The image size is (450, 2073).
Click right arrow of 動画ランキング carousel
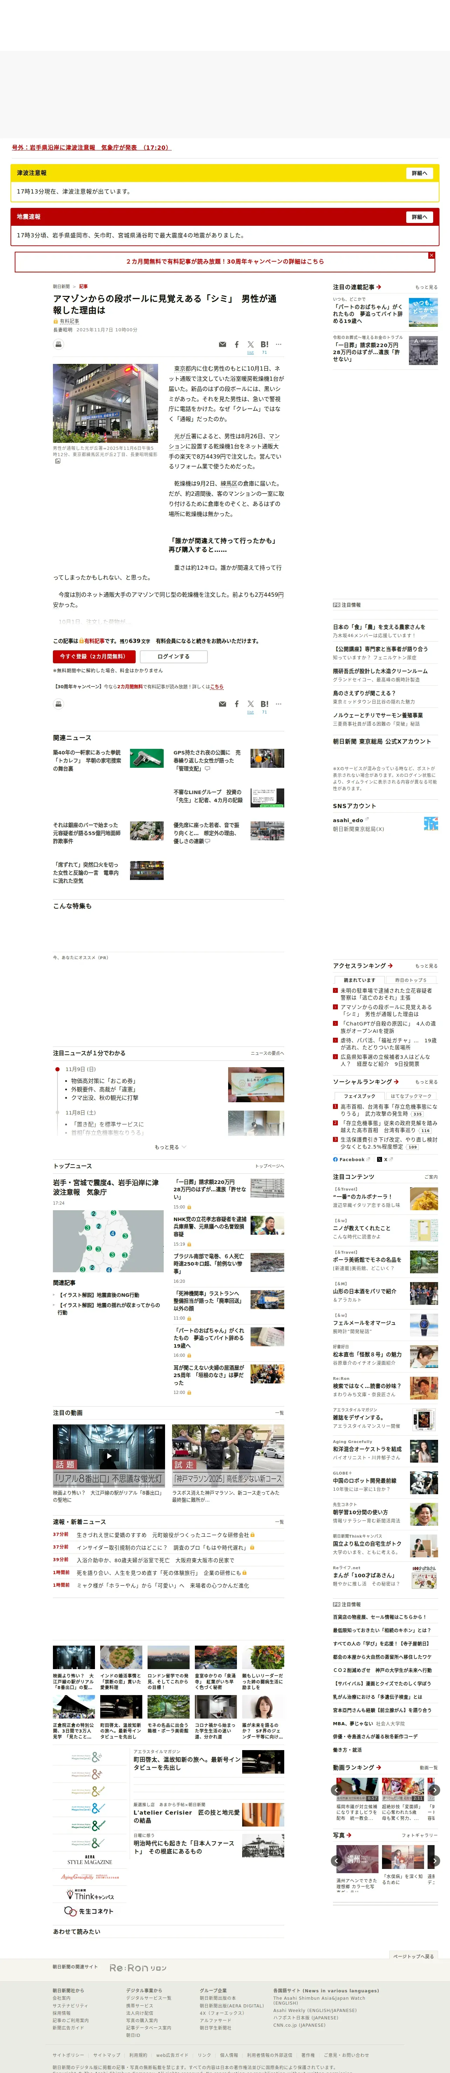(x=434, y=1790)
